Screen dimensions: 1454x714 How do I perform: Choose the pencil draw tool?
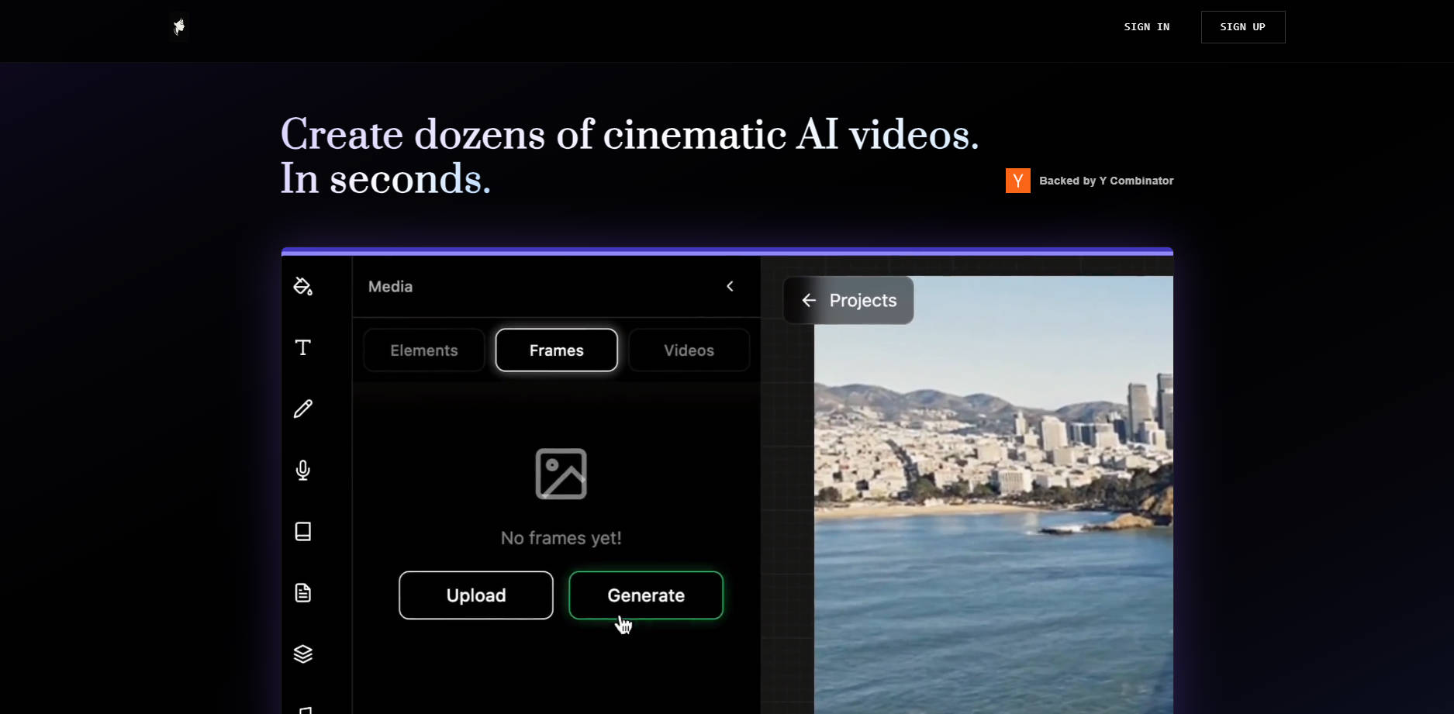[302, 409]
